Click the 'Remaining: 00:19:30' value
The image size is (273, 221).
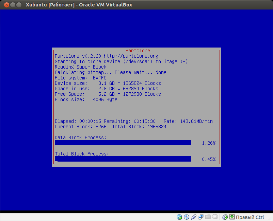[x=130, y=121]
